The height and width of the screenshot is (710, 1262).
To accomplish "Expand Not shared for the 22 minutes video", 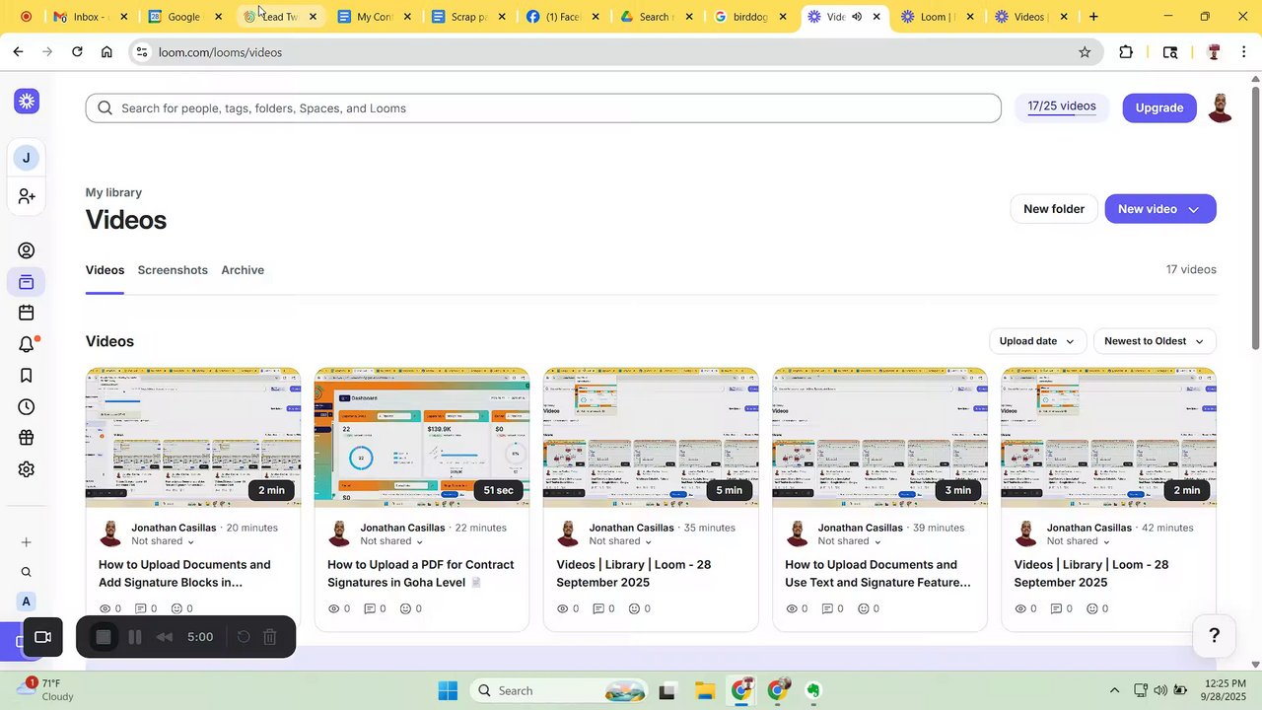I will coord(391,541).
